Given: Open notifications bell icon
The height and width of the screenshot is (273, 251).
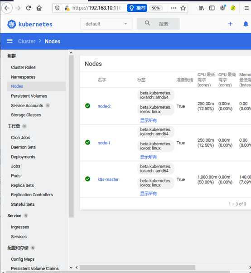Looking at the screenshot, I should pyautogui.click(x=246, y=24).
